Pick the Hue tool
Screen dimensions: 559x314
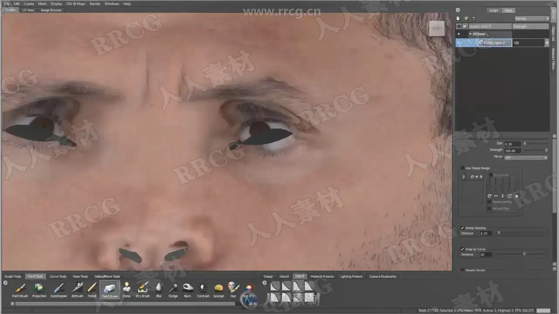tap(233, 290)
